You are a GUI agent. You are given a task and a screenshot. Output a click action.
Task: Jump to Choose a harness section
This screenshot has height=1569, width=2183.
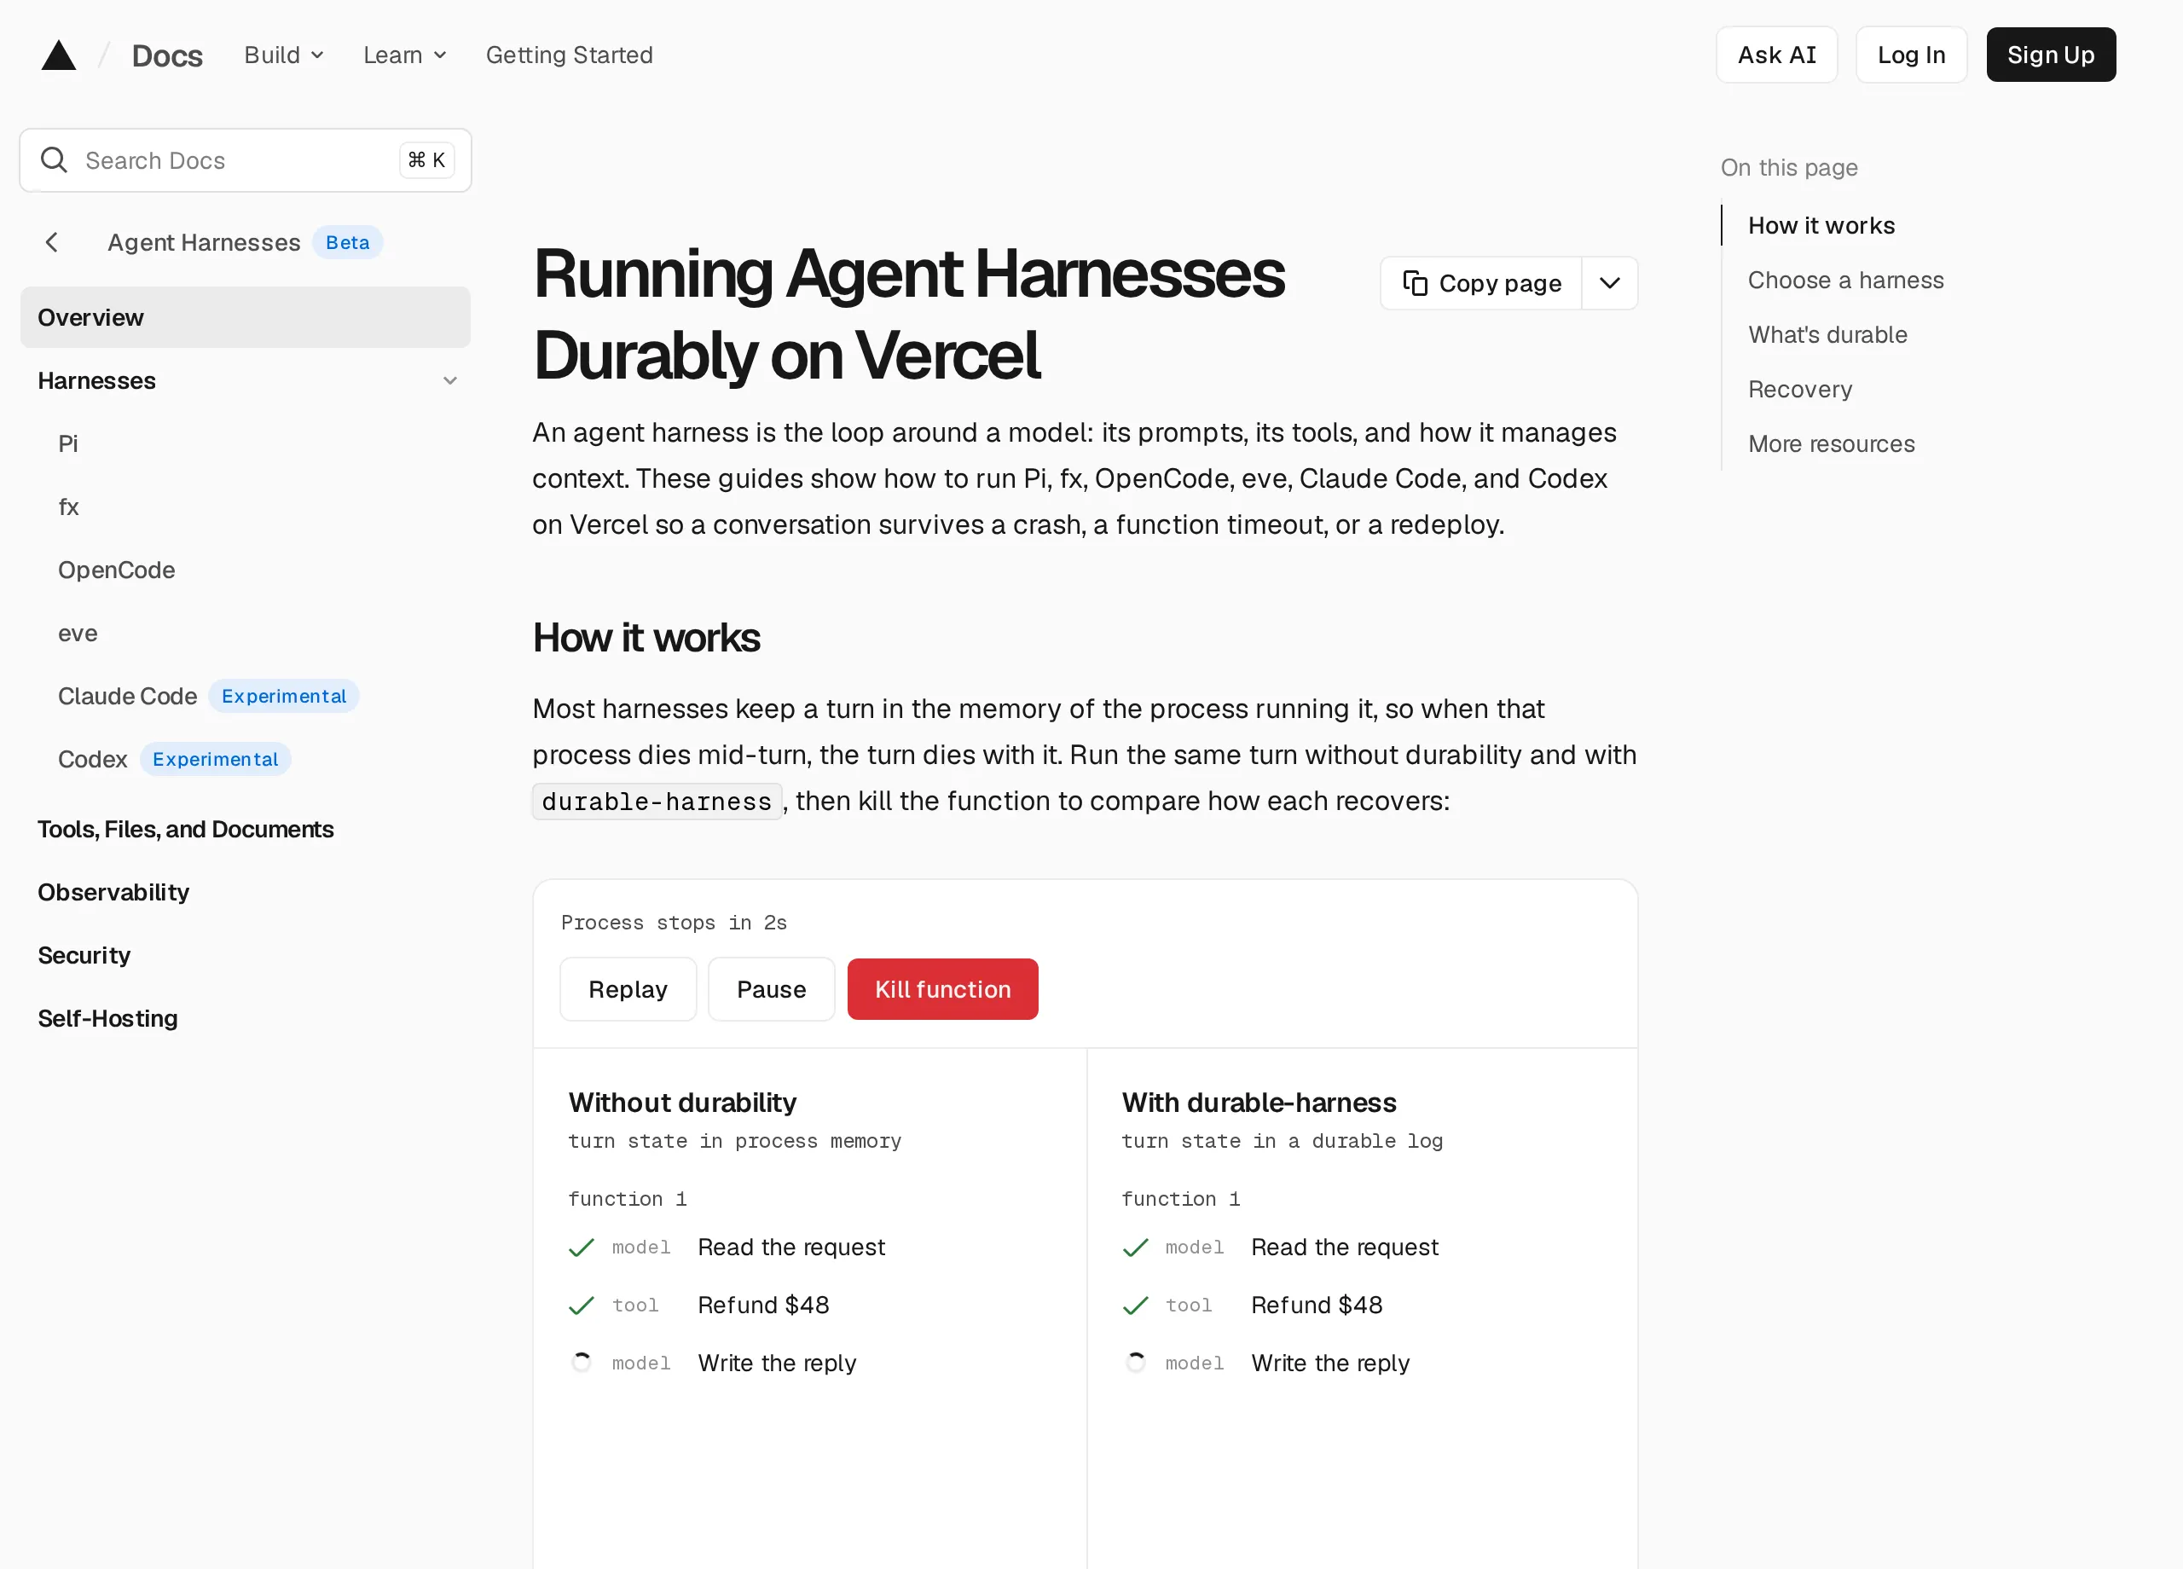pyautogui.click(x=1845, y=280)
